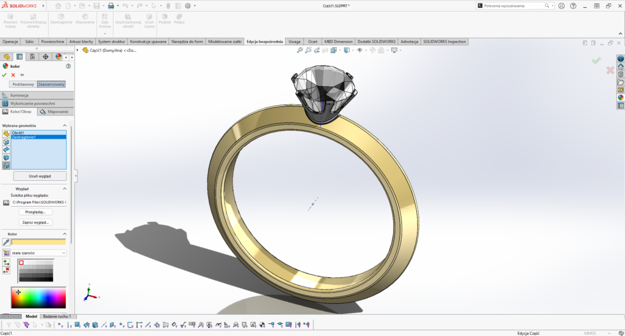This screenshot has height=336, width=625.
Task: Switch to the Mapowanie tab
Action: tap(56, 112)
